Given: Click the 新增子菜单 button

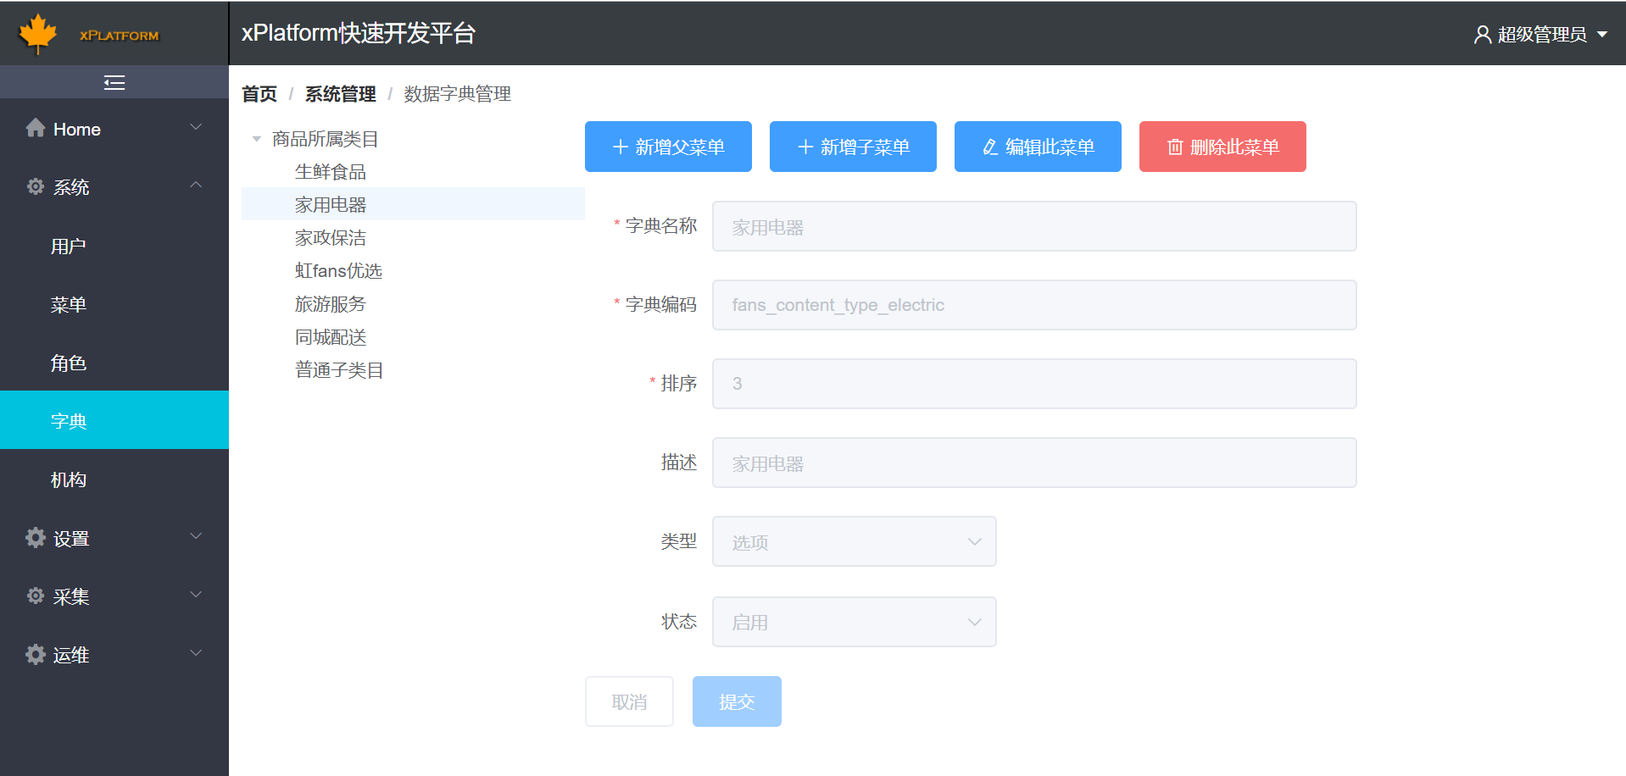Looking at the screenshot, I should 853,147.
